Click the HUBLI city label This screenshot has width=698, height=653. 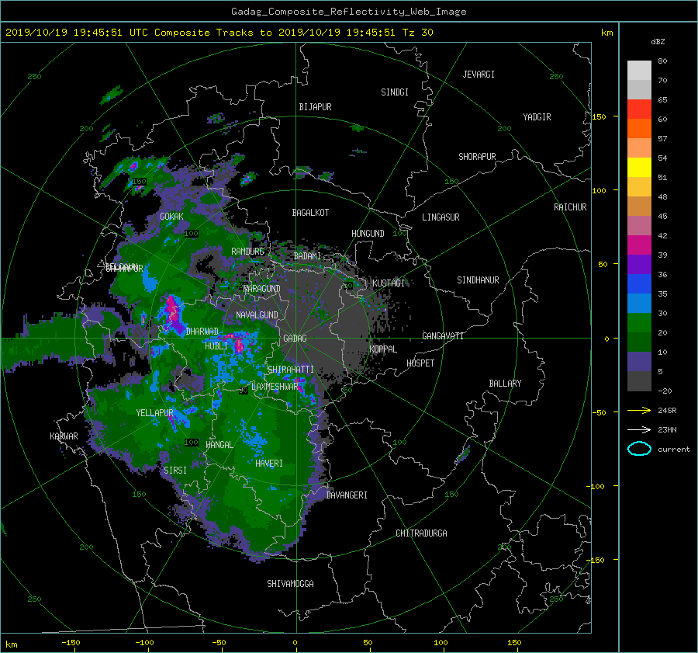pyautogui.click(x=216, y=346)
